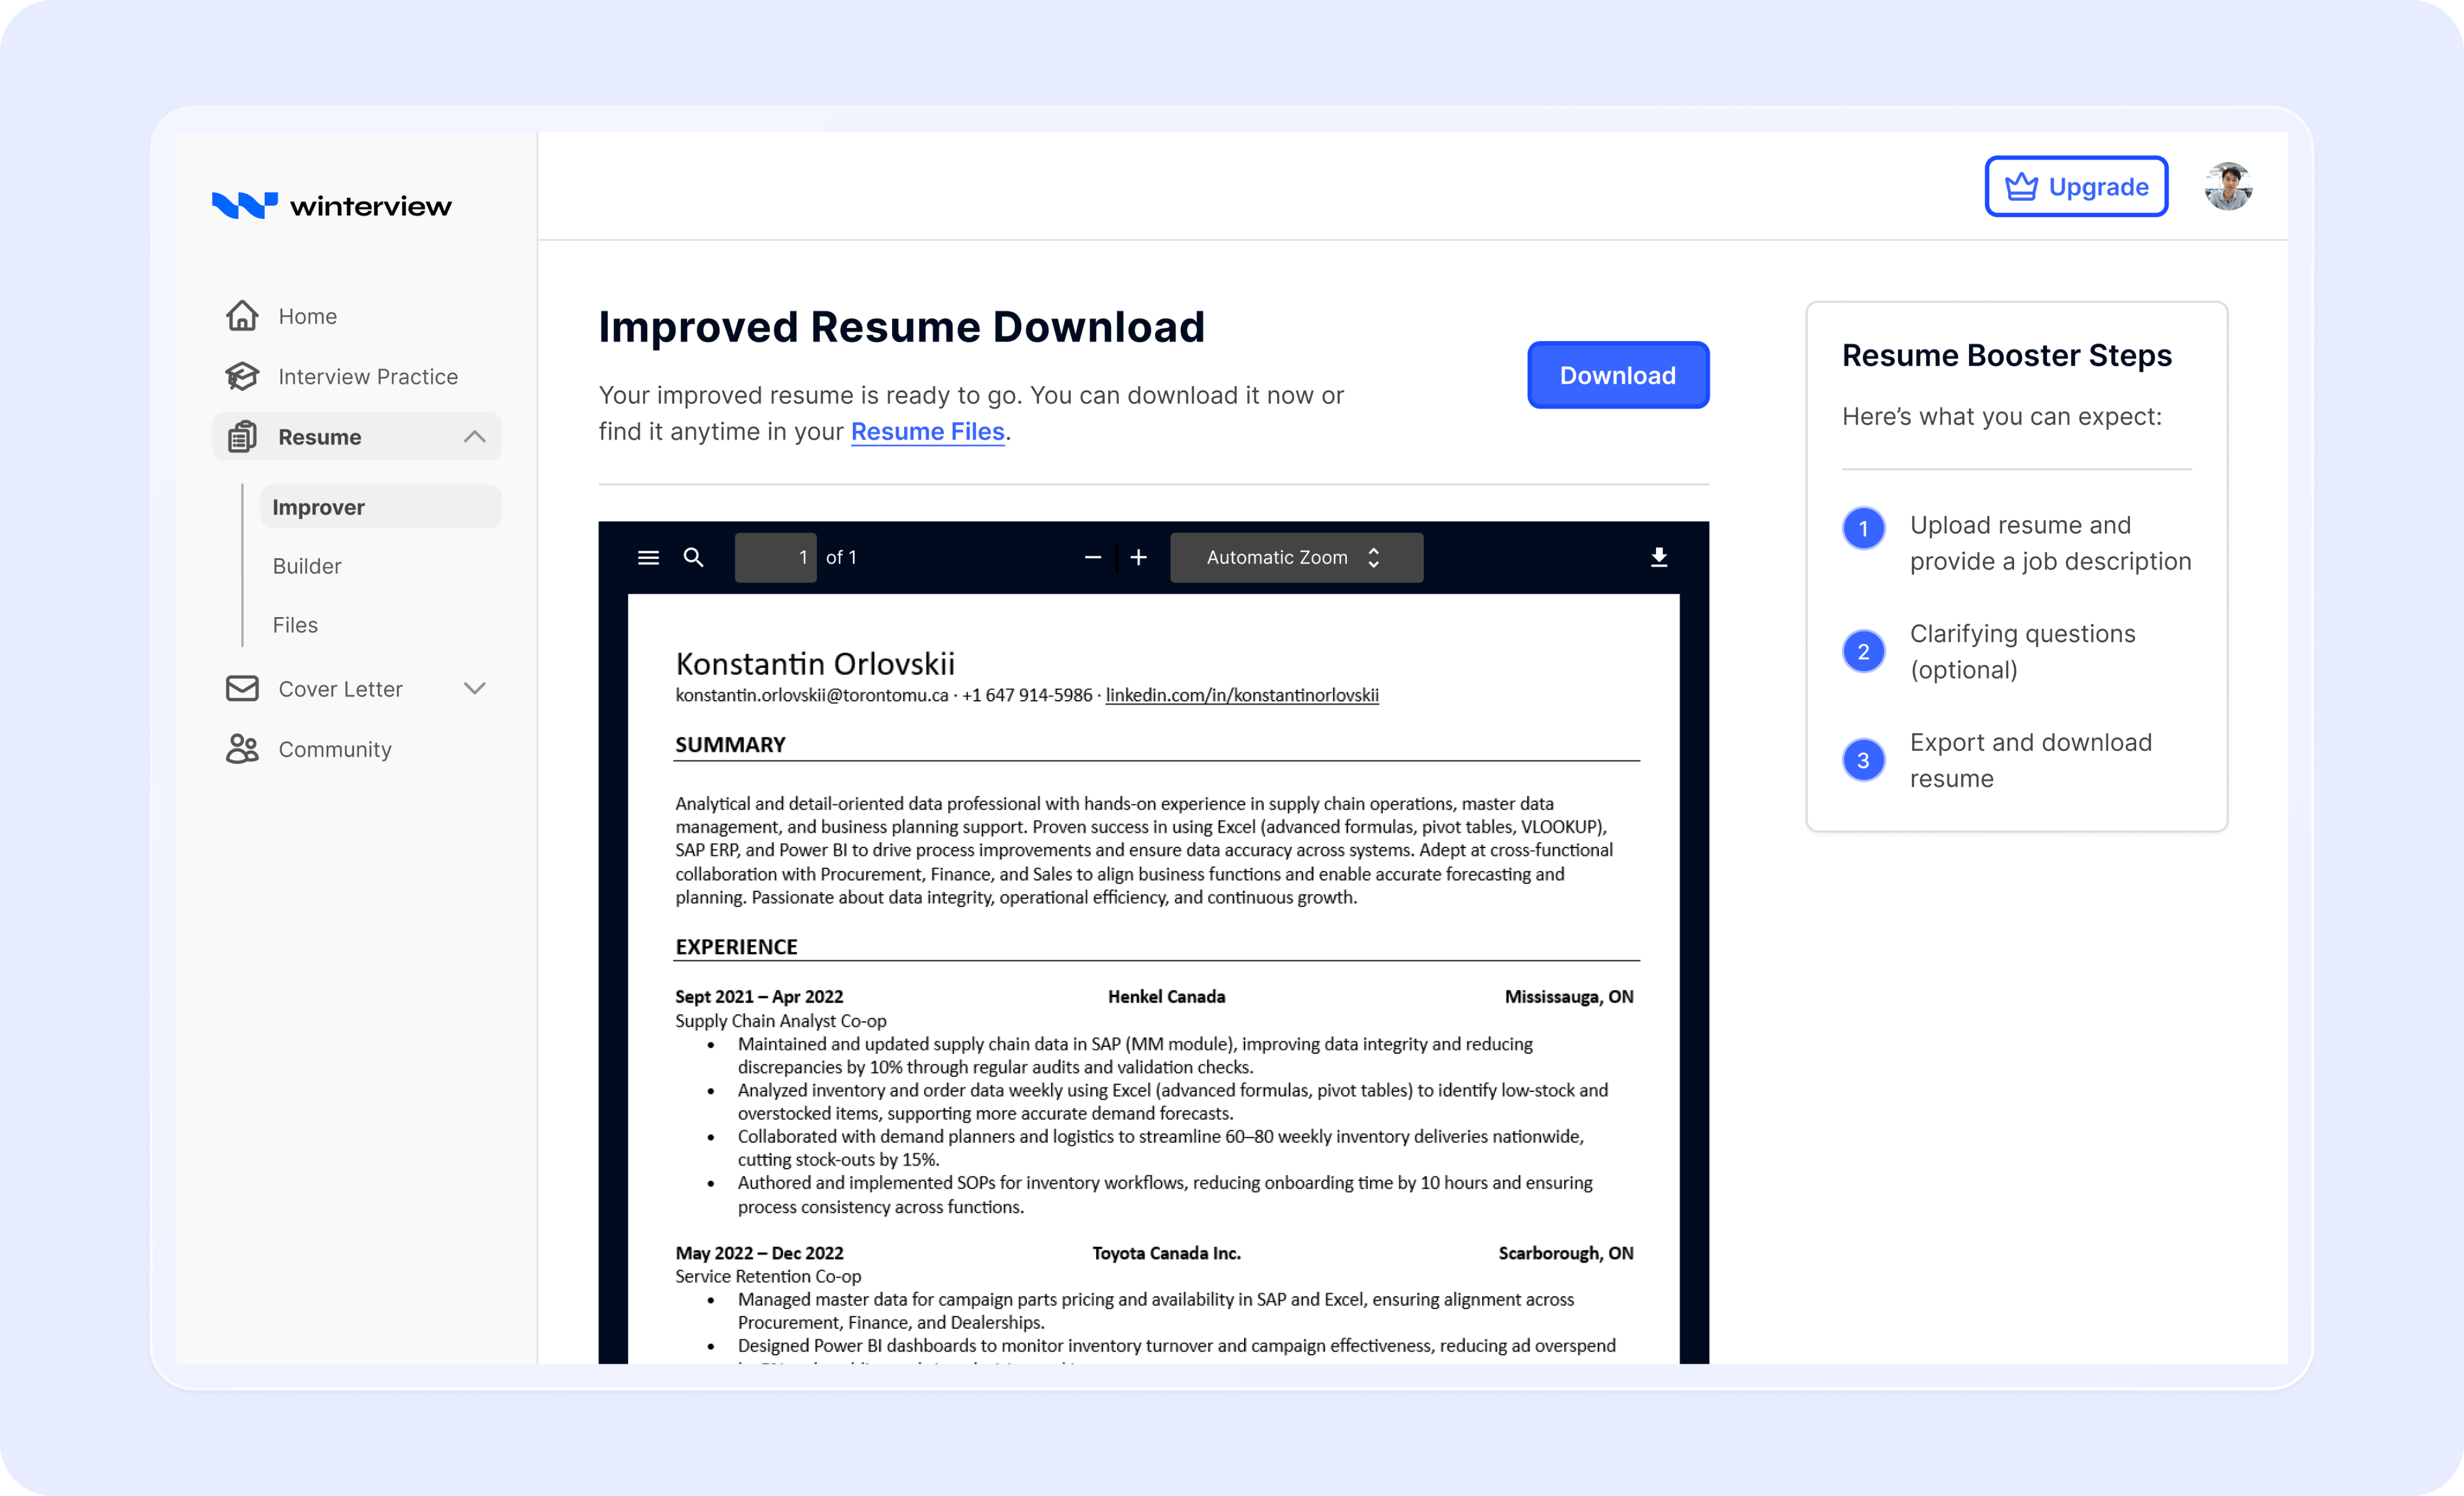Click the EXPERIENCE heading in resume
Screen dimensions: 2464x1496
tap(736, 946)
